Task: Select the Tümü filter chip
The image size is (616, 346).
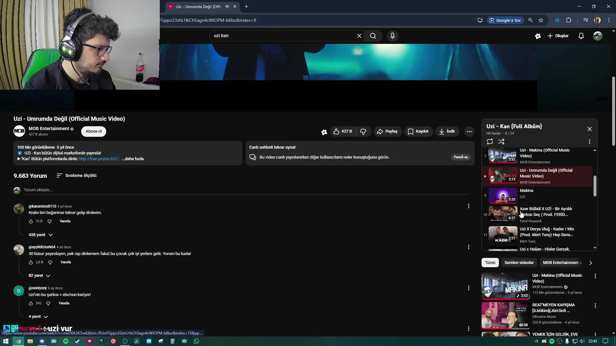Action: 490,263
